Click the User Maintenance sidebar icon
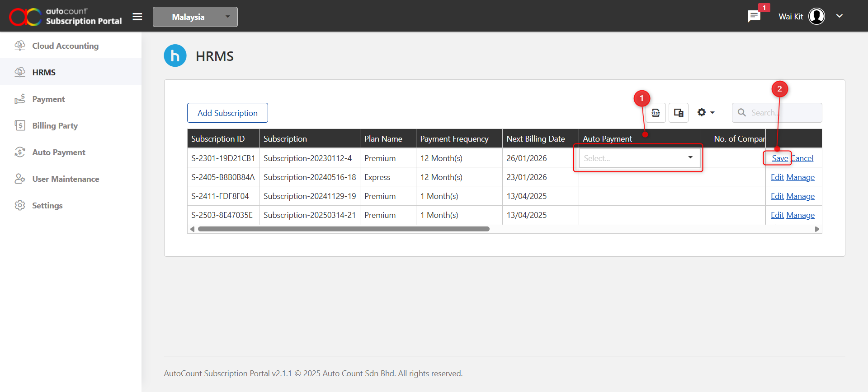This screenshot has width=868, height=392. point(20,179)
